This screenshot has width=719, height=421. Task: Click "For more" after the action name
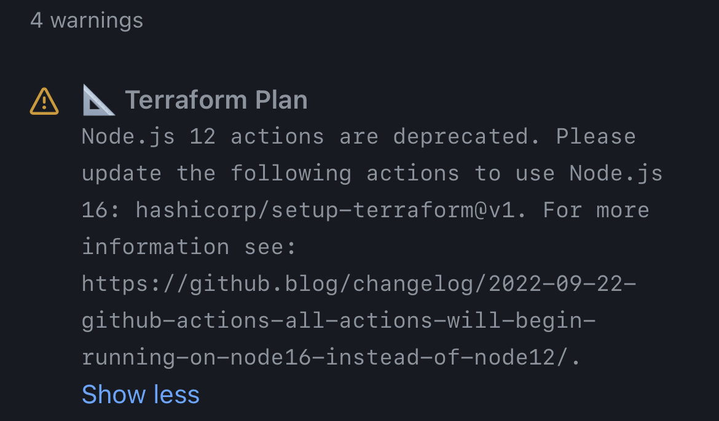pos(596,210)
